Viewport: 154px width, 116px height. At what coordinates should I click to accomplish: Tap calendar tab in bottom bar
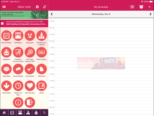[12, 113]
